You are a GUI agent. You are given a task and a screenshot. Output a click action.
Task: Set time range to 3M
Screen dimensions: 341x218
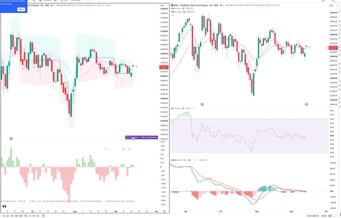click(x=16, y=216)
